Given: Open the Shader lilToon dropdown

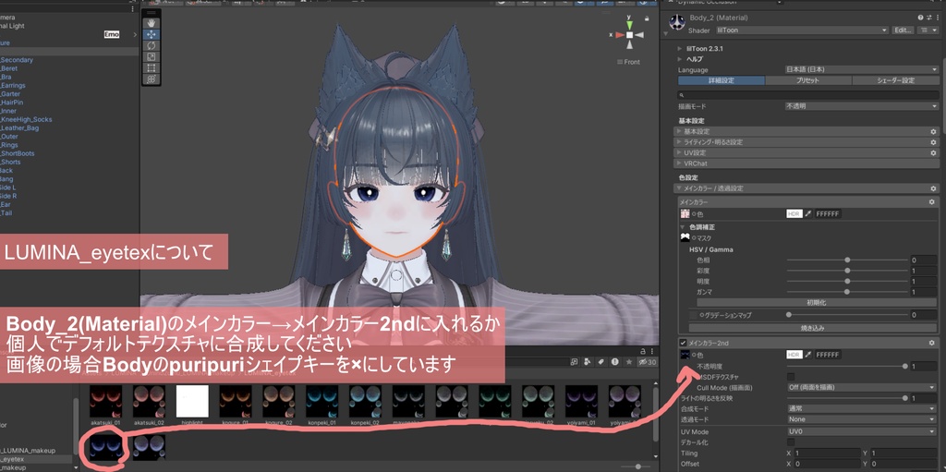Looking at the screenshot, I should click(802, 30).
